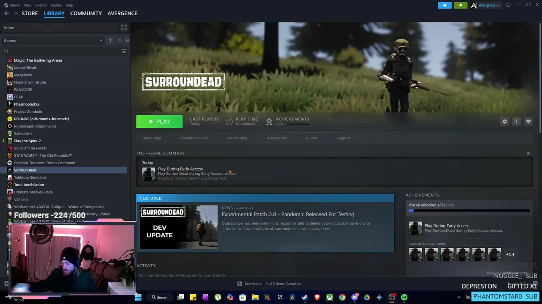Open the Games menu
The height and width of the screenshot is (304, 542).
tap(56, 5)
